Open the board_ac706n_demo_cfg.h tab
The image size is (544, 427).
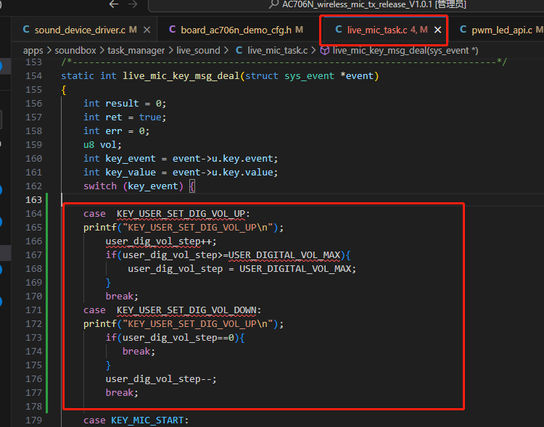point(236,30)
